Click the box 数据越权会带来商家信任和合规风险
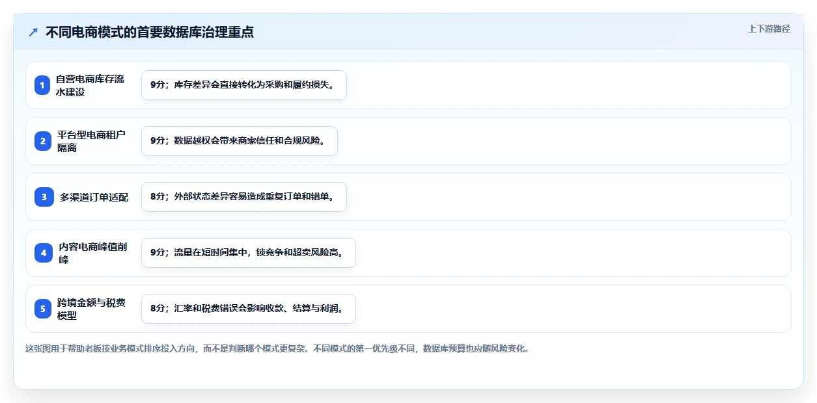Image resolution: width=817 pixels, height=403 pixels. pyautogui.click(x=240, y=141)
